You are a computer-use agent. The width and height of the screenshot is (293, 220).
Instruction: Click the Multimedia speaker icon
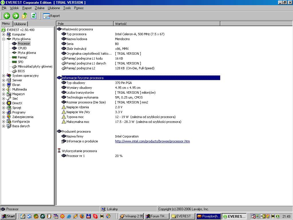(x=9, y=89)
